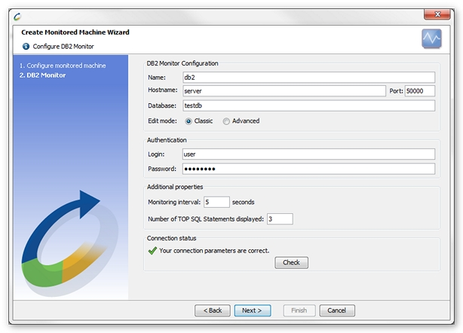
Task: Click the 'DB2 Monitor Configuration' group title
Action: point(182,63)
